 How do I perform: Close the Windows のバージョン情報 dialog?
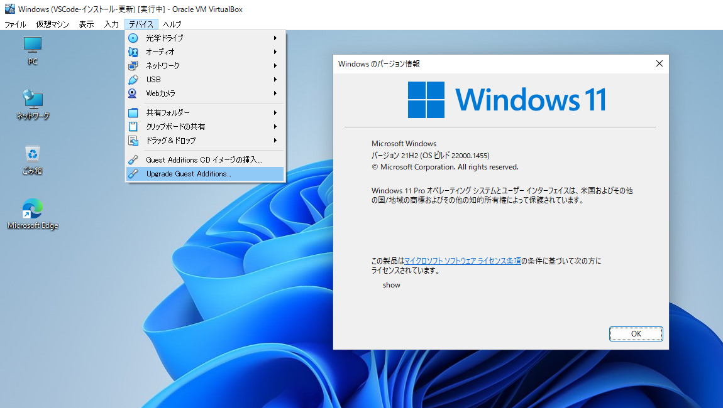pyautogui.click(x=660, y=63)
